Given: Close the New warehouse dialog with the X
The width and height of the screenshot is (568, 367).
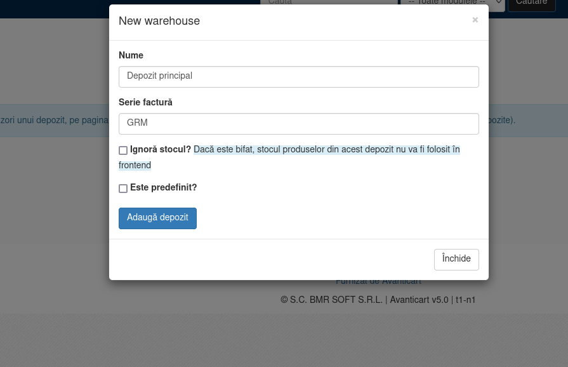Looking at the screenshot, I should (475, 20).
